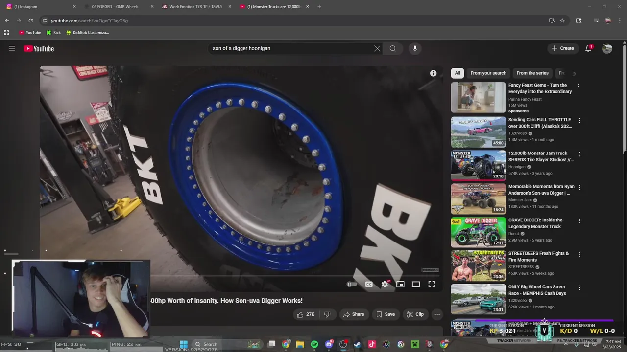Create a Clip of the video

pyautogui.click(x=415, y=314)
